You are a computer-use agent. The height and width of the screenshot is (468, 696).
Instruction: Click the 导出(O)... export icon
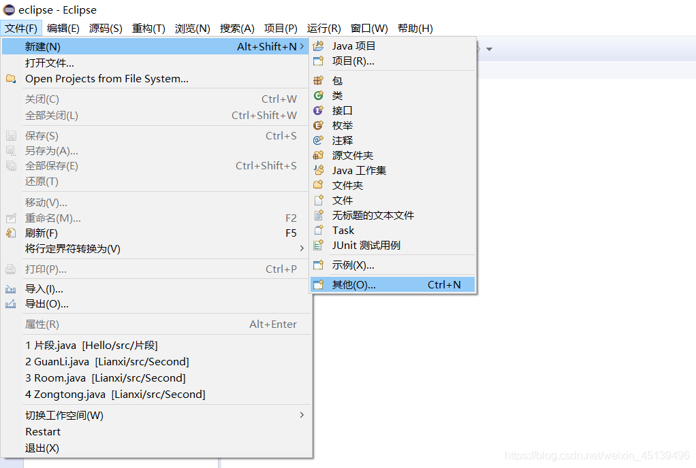coord(11,304)
